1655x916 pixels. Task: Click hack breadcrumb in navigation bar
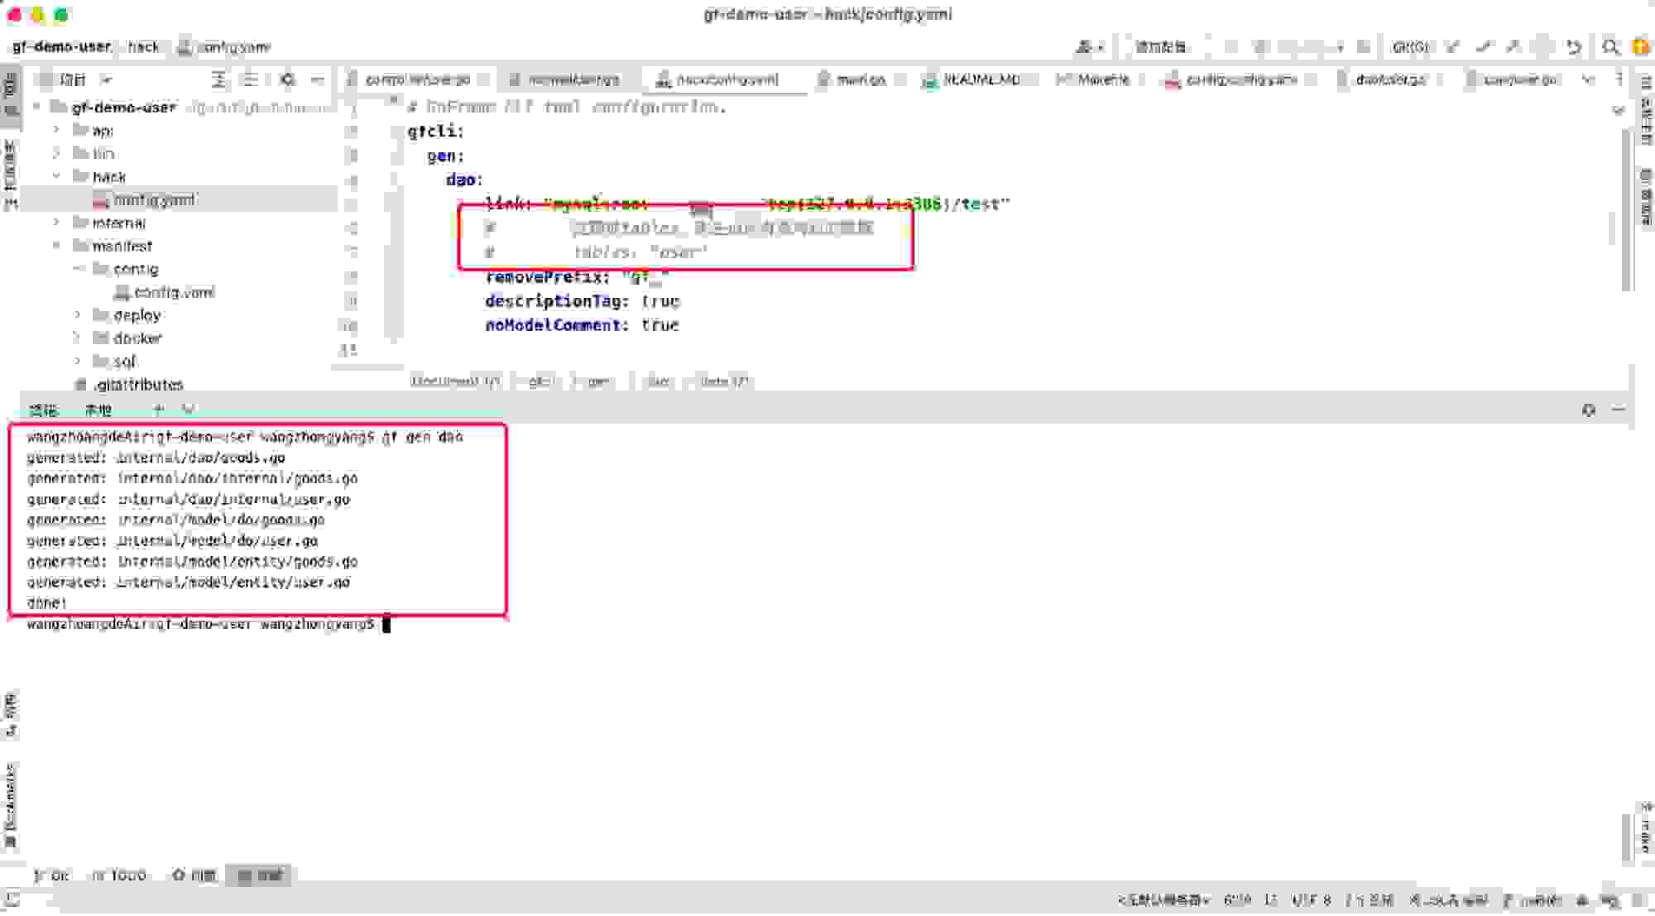143,47
